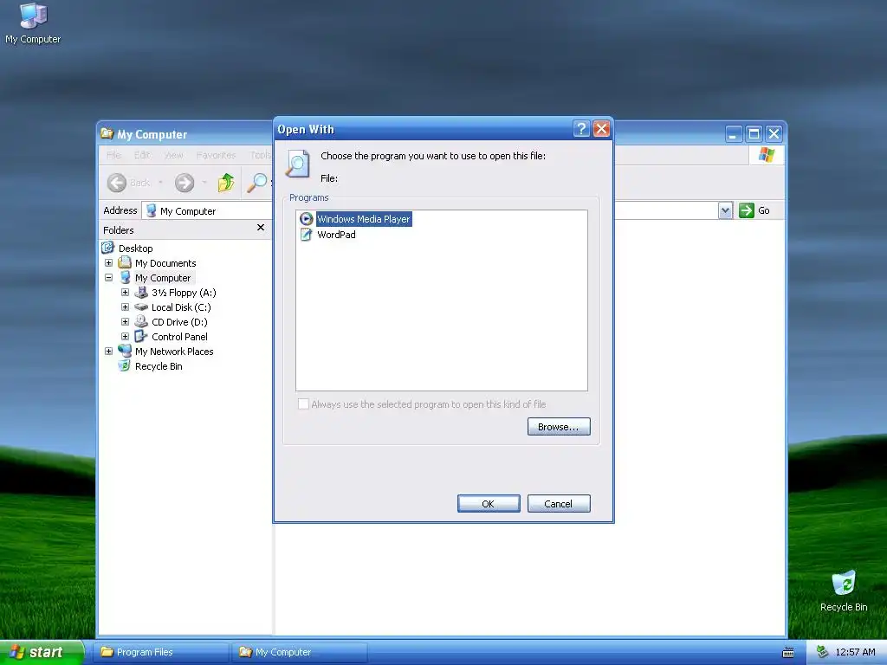Select My Network Places in tree
Screen dimensions: 887x665
click(x=174, y=352)
